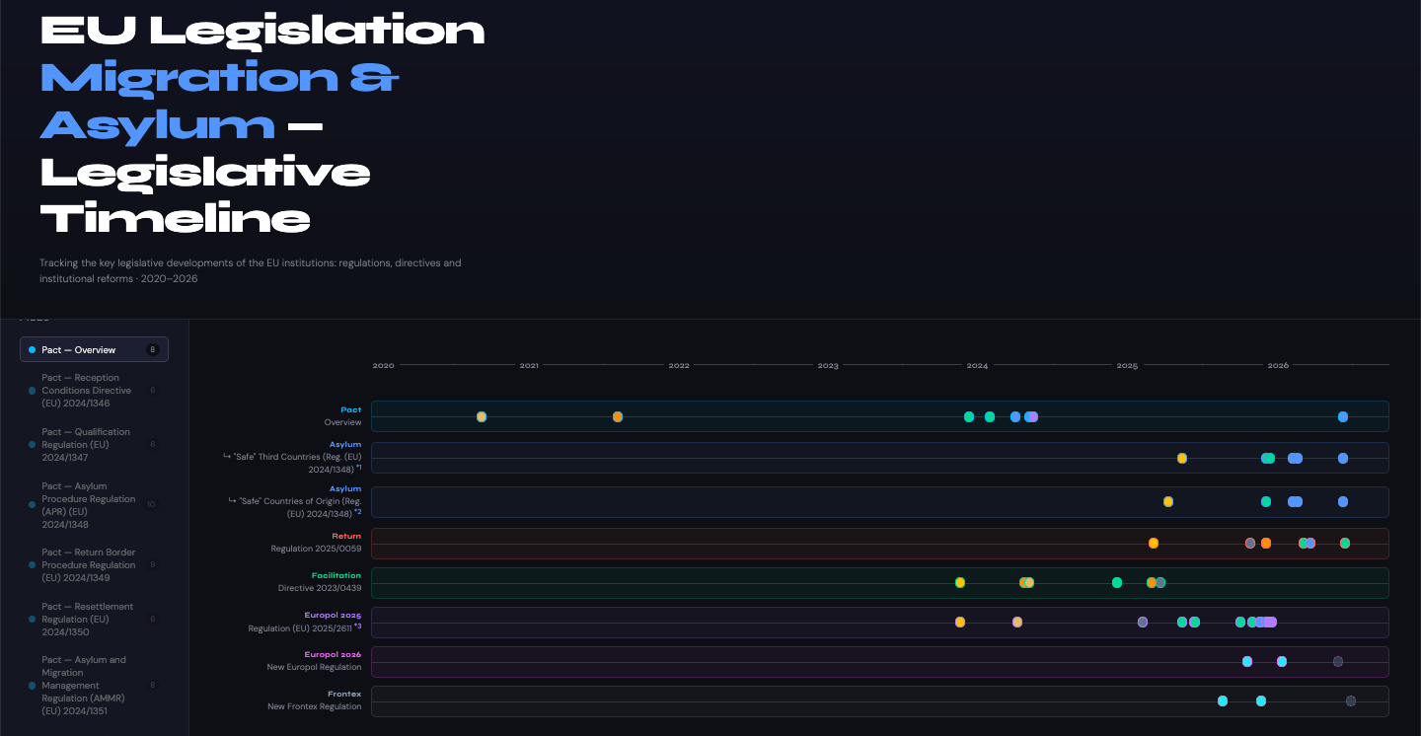1421x736 pixels.
Task: Open second green 2024 marker in Pact row
Action: coord(990,416)
